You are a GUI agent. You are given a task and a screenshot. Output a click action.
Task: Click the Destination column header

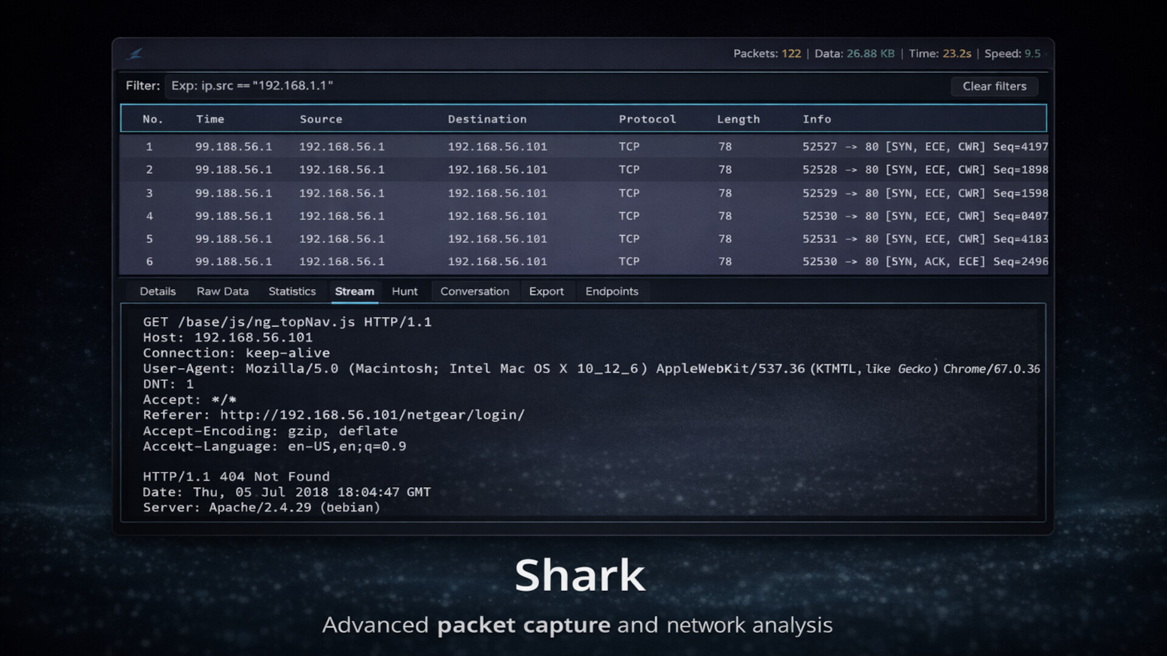[487, 119]
